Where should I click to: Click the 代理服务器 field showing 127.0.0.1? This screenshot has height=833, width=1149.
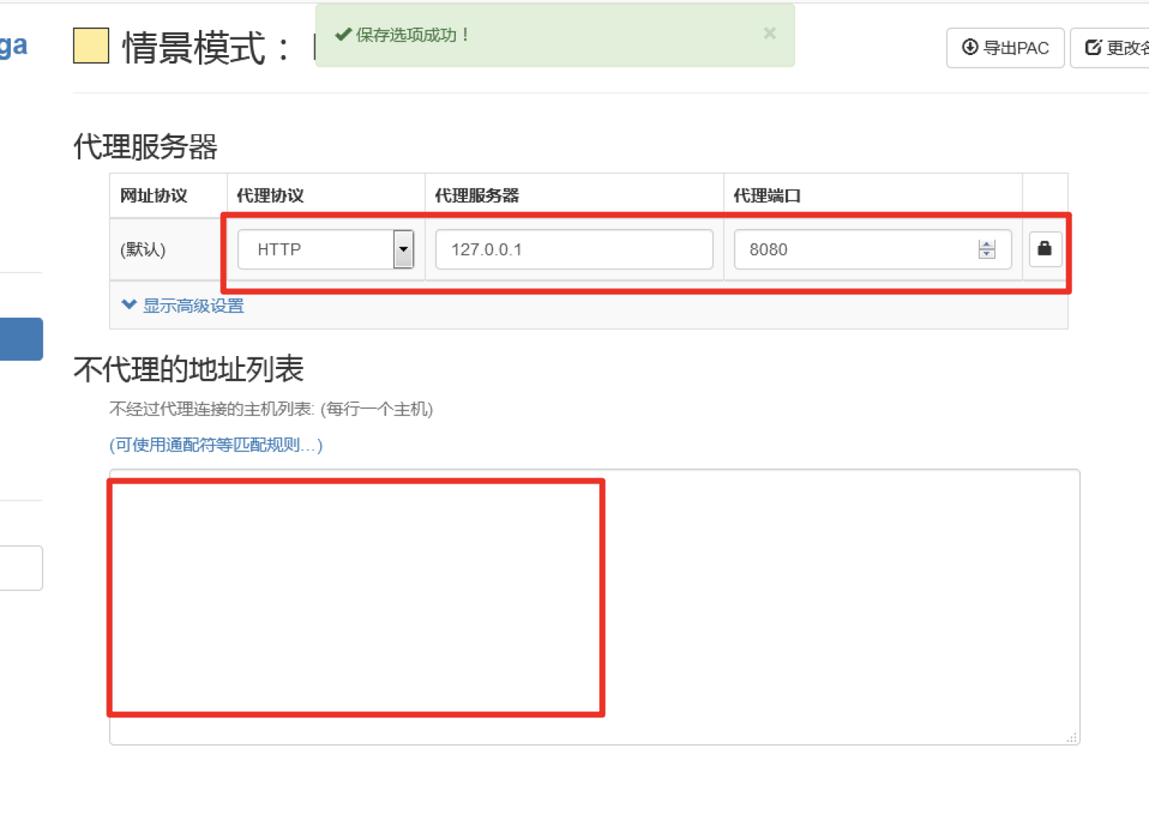pos(574,250)
